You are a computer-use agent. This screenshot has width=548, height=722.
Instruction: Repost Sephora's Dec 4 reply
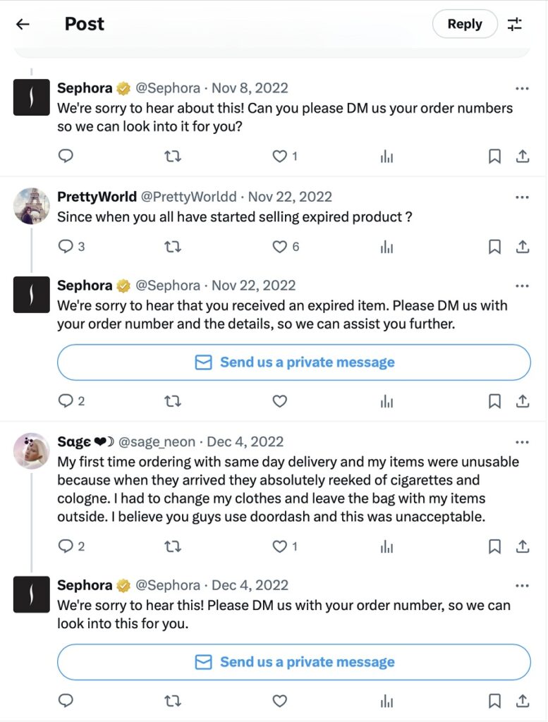[172, 700]
